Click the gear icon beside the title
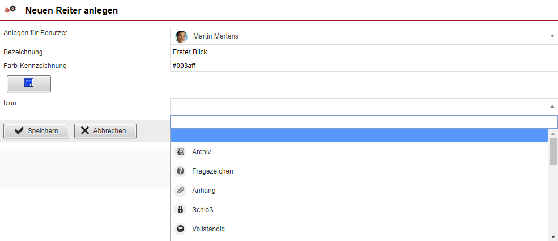The image size is (558, 241). (10, 9)
